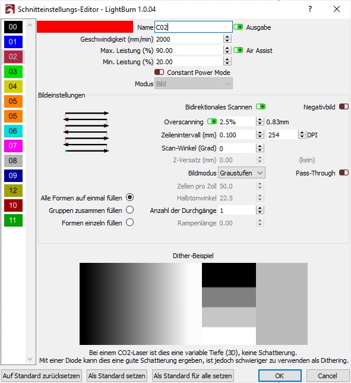The height and width of the screenshot is (383, 351).
Task: Select layer 07 magenta swatch
Action: pos(13,146)
